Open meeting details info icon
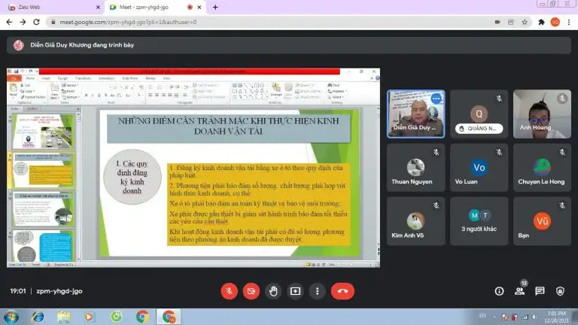Image resolution: width=578 pixels, height=325 pixels. [499, 291]
